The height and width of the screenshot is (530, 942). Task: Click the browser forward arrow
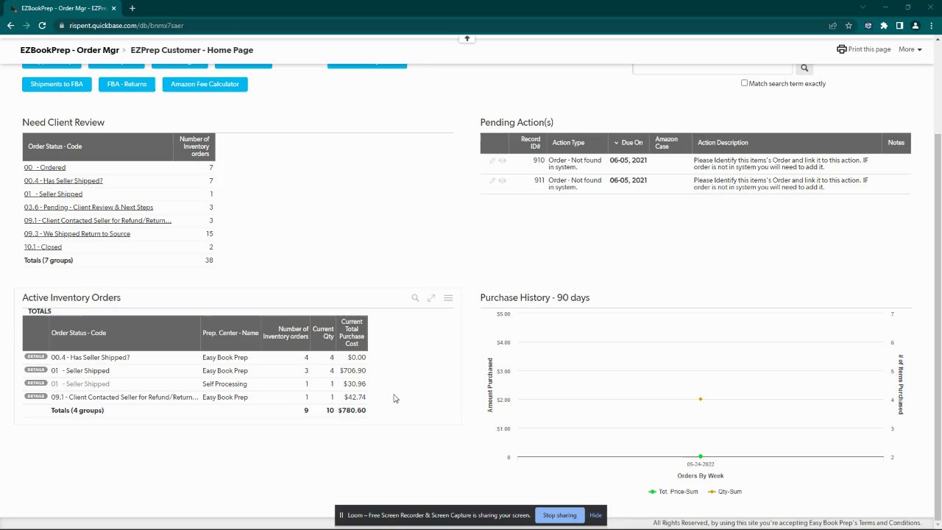tap(26, 25)
